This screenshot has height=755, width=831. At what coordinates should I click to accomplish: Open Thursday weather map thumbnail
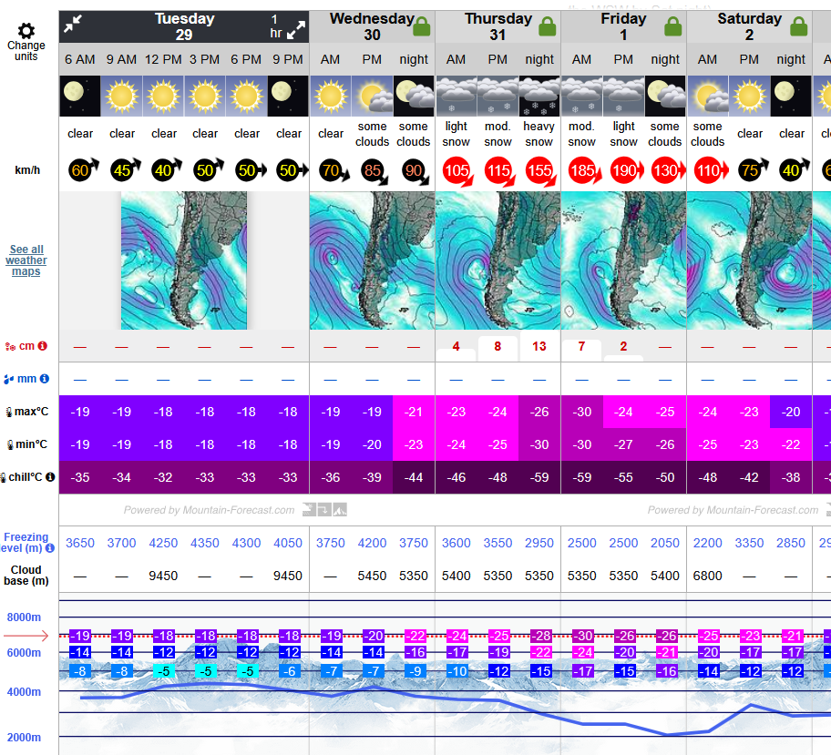(x=498, y=260)
